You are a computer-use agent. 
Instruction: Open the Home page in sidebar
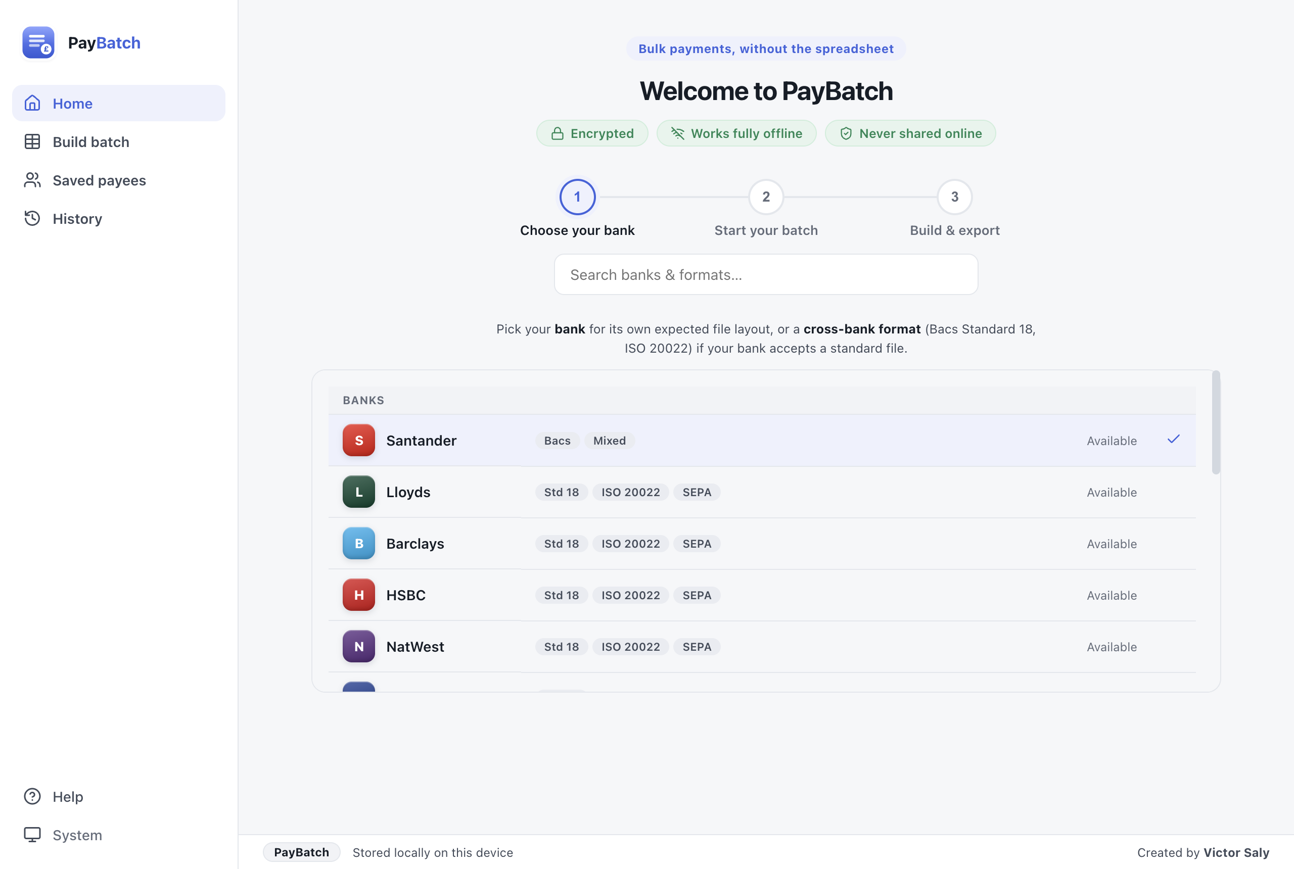[x=119, y=103]
